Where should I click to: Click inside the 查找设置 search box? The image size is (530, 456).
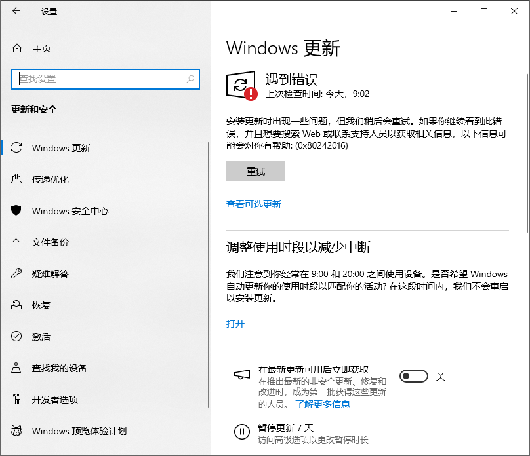(x=105, y=79)
